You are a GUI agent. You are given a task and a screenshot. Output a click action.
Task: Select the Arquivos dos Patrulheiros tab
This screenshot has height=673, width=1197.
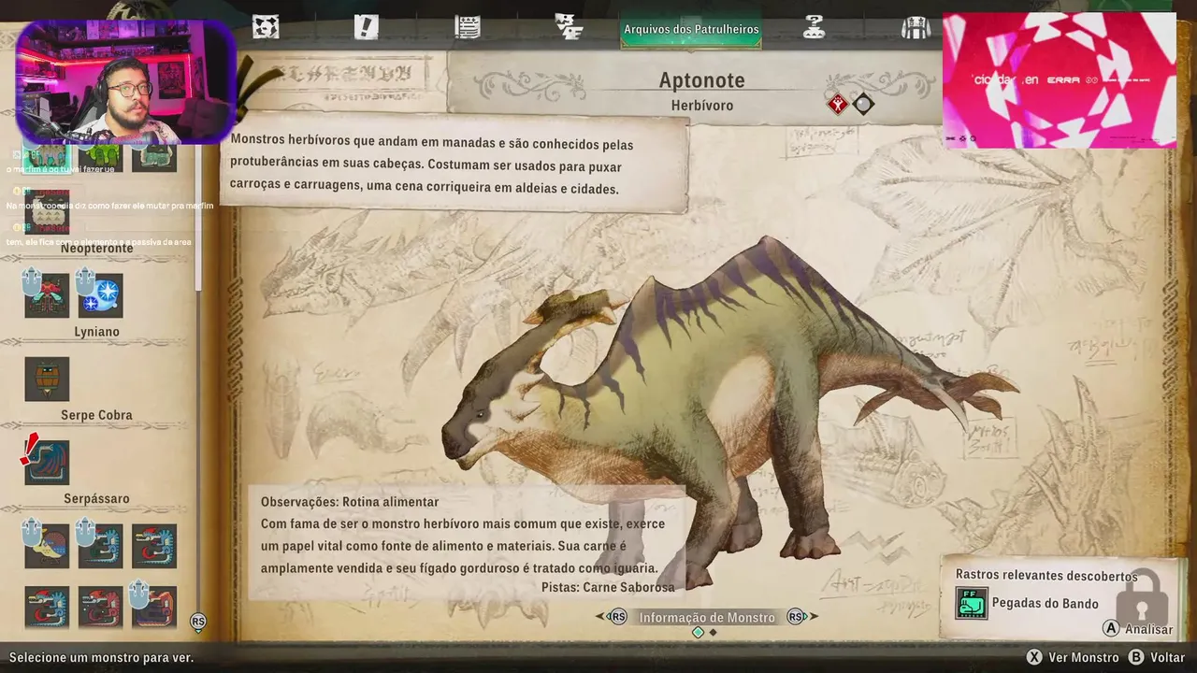691,29
